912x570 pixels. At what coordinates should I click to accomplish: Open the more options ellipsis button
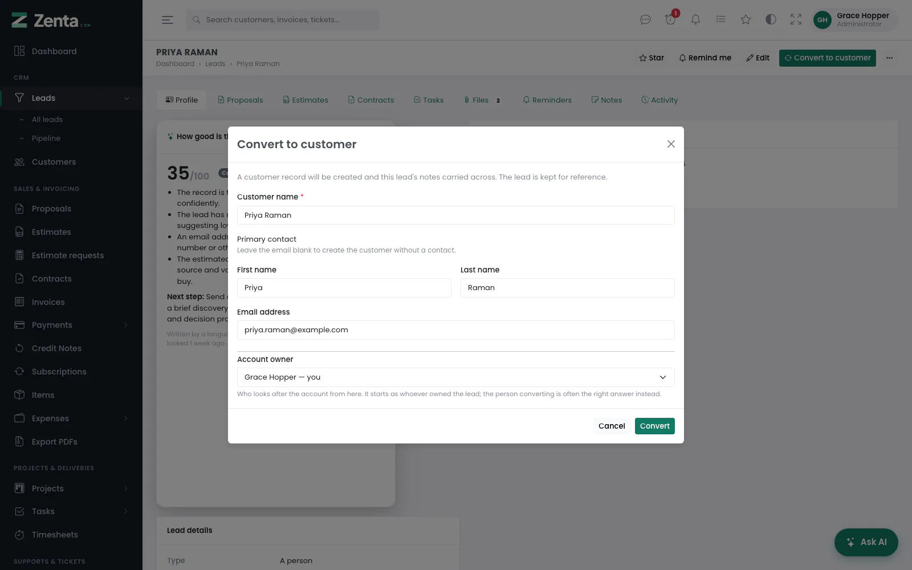point(889,58)
